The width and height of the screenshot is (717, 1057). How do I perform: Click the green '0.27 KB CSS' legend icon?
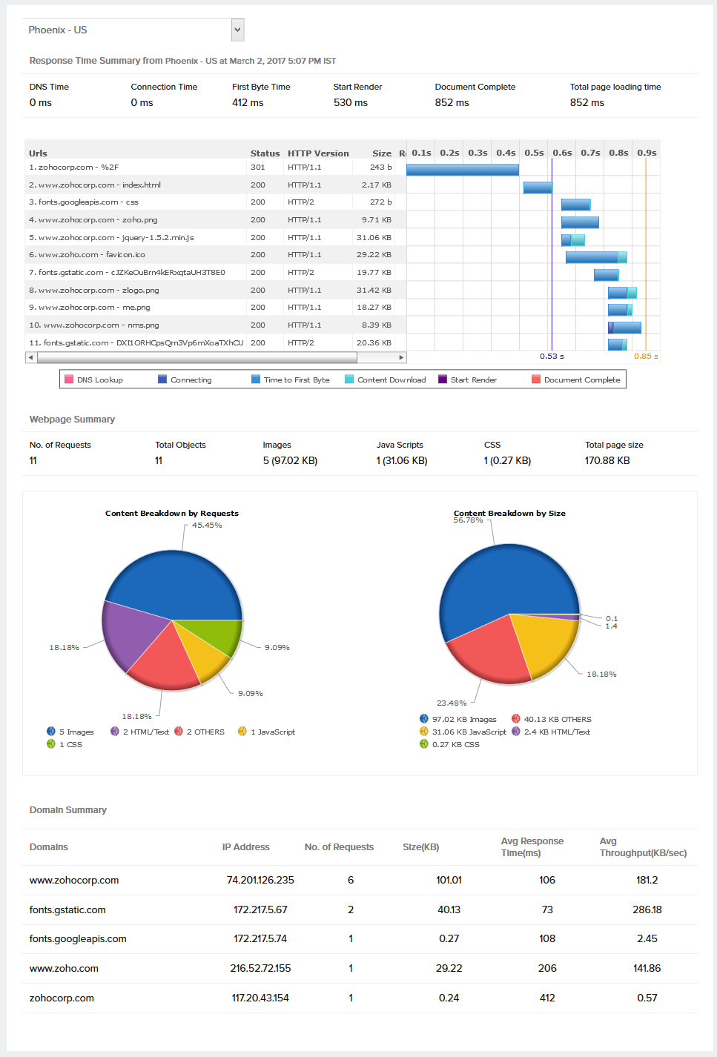(424, 744)
